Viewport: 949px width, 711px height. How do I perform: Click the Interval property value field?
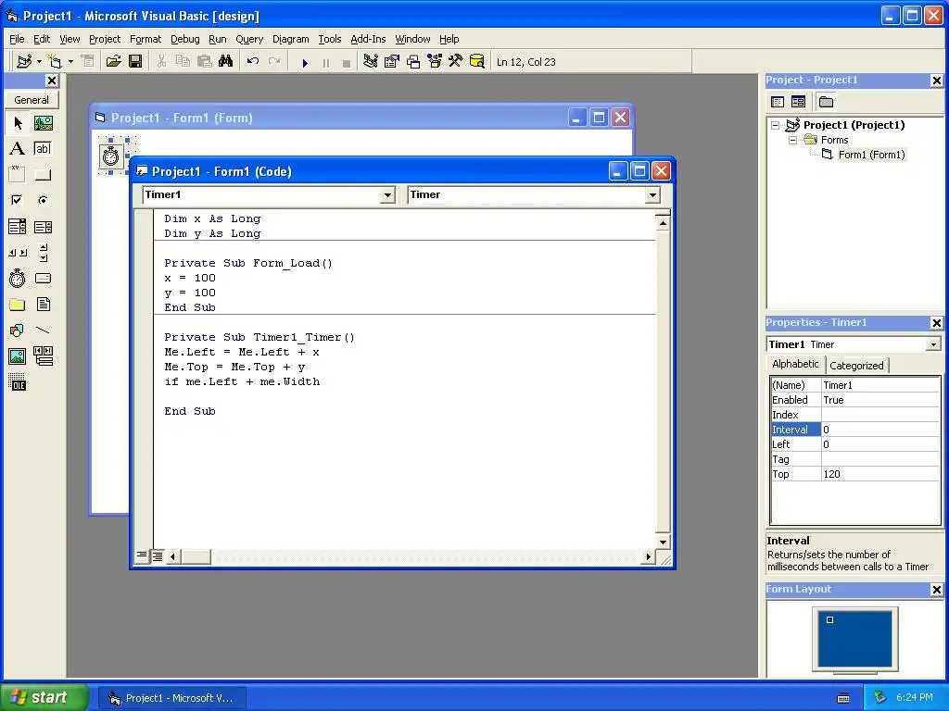tap(880, 430)
